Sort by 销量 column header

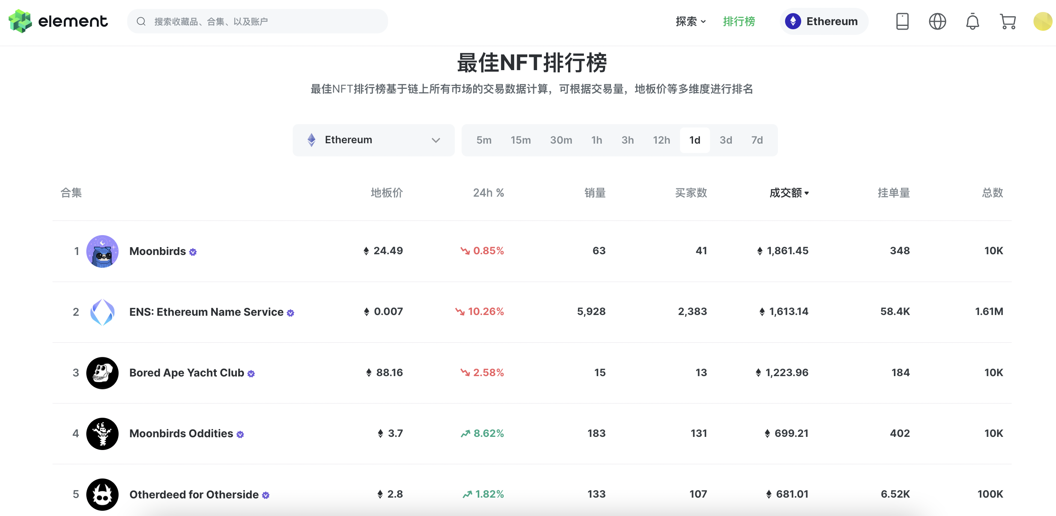[595, 193]
